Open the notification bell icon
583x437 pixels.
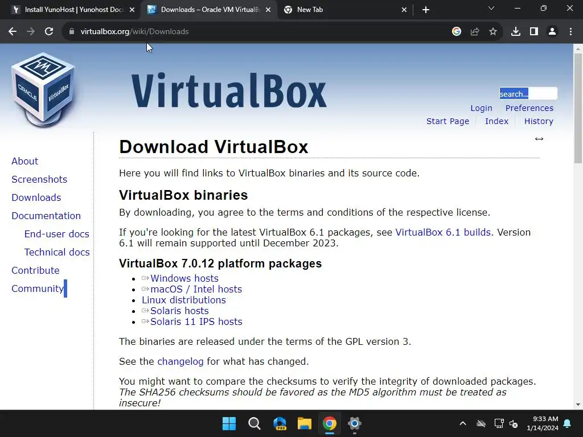(568, 423)
